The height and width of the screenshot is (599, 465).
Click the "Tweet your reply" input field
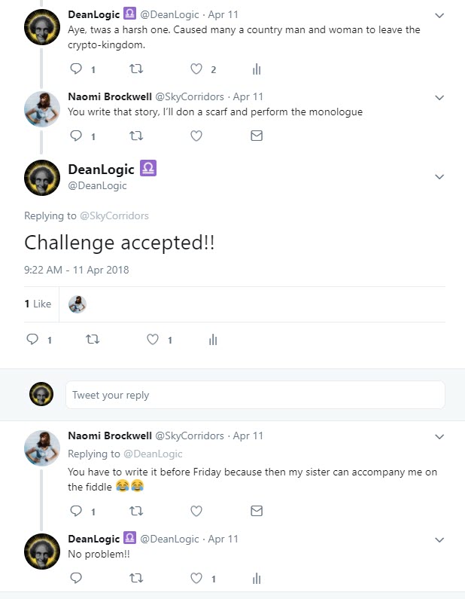(x=255, y=395)
